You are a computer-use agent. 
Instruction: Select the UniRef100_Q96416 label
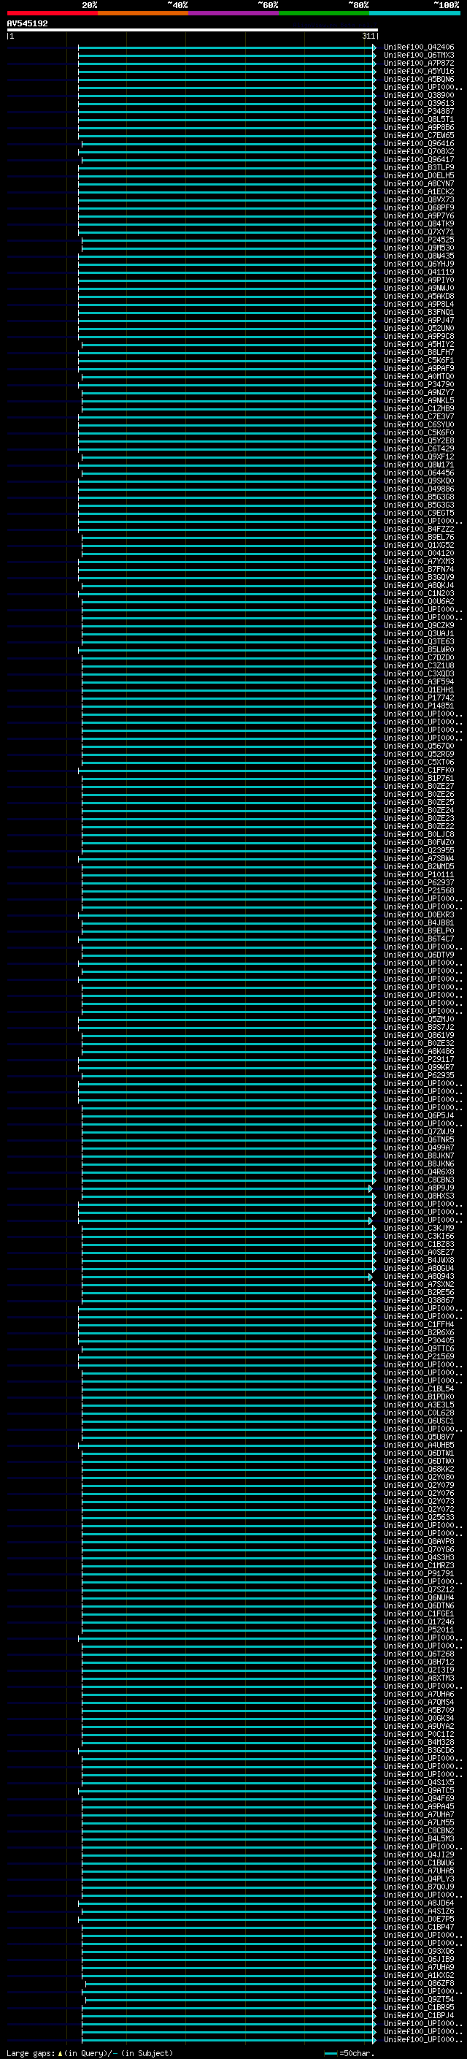tap(419, 144)
